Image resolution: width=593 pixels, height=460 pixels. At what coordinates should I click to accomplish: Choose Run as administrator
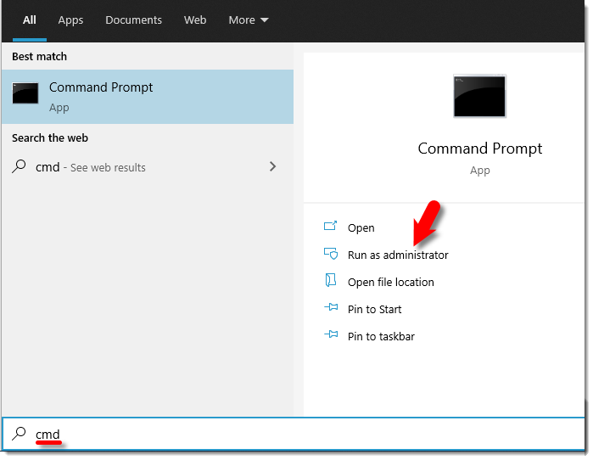tap(398, 255)
